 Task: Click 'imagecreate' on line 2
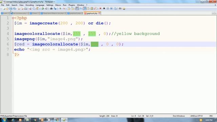pos(43,23)
